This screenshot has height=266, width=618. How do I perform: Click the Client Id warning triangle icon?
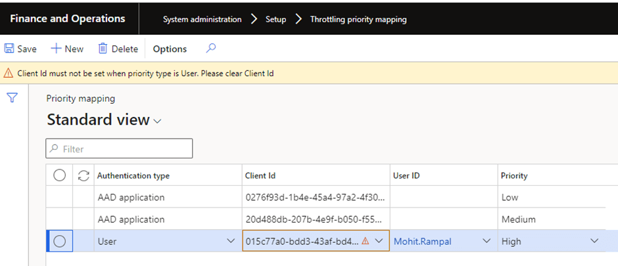(x=365, y=241)
